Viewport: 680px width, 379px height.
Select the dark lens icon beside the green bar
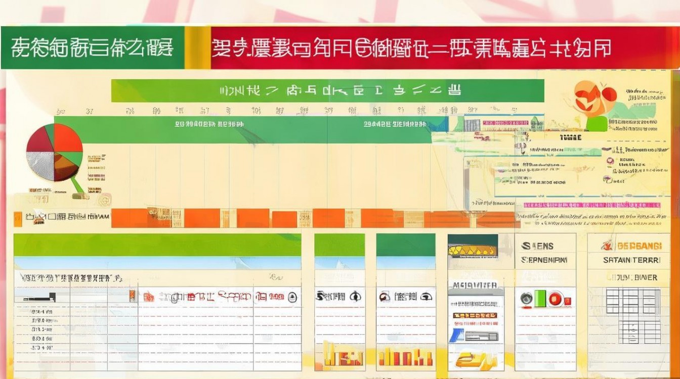(526, 298)
